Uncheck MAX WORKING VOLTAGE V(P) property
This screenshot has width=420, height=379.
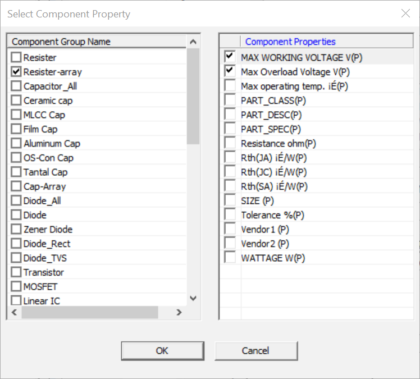[230, 57]
